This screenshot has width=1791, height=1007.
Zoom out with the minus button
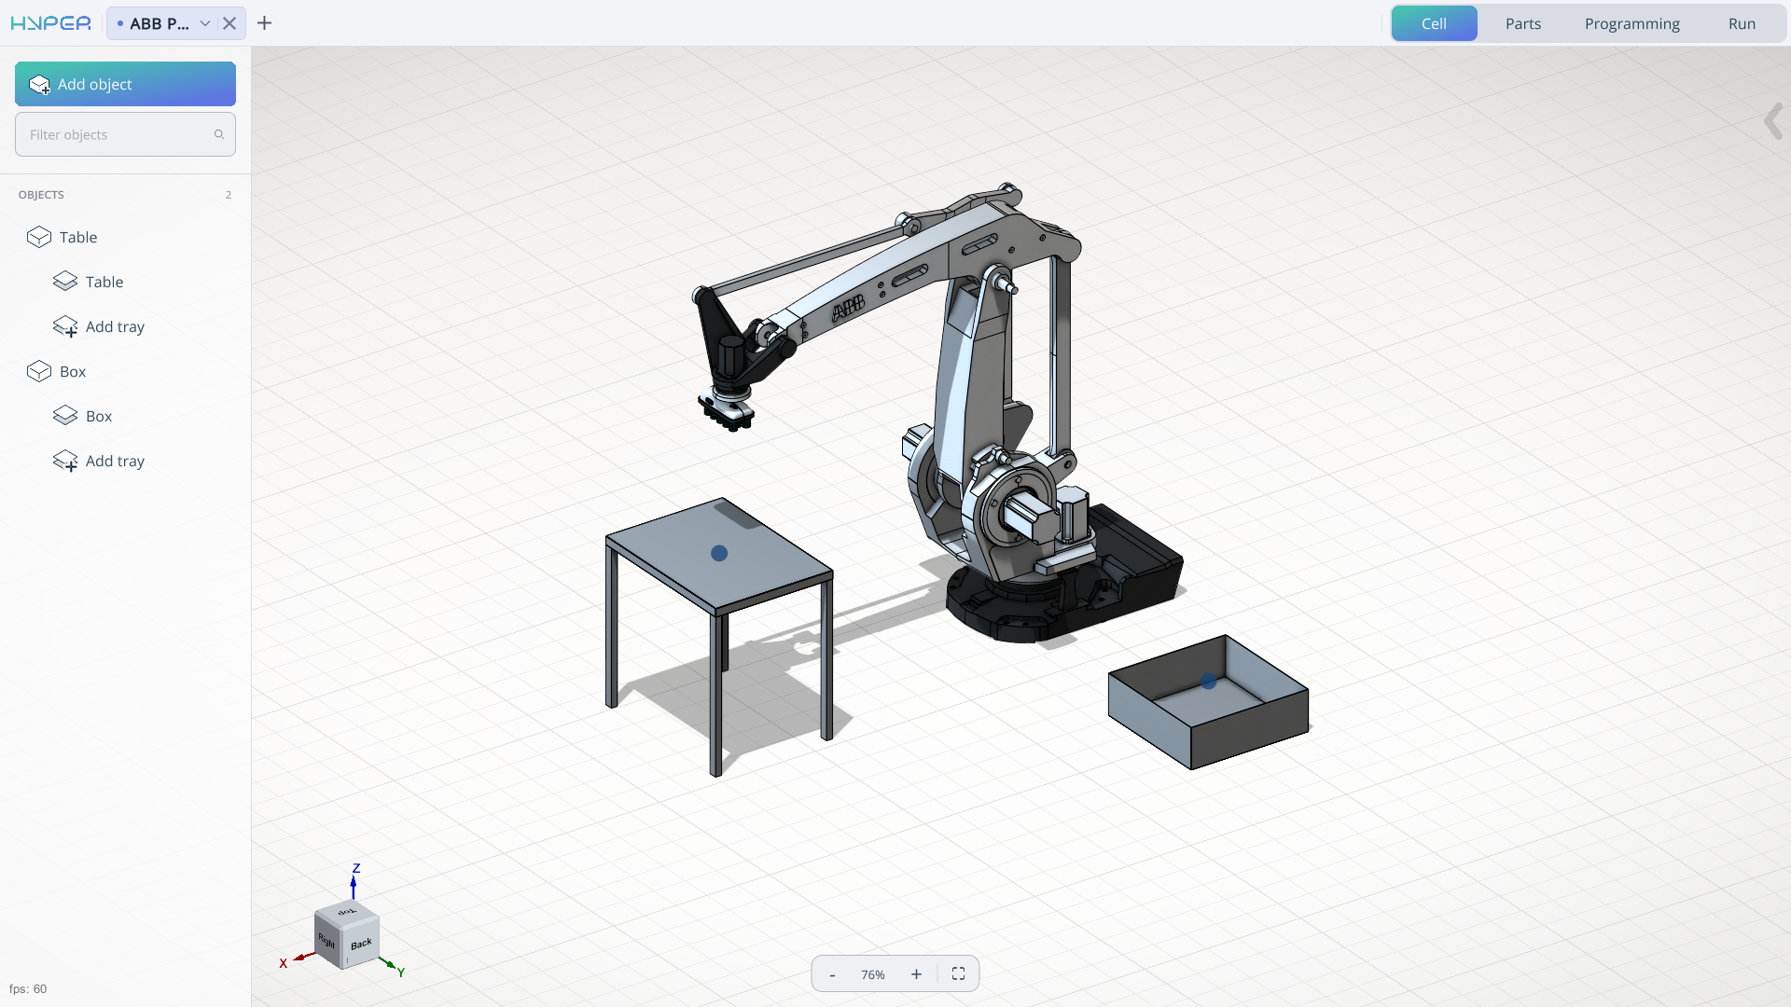tap(832, 974)
